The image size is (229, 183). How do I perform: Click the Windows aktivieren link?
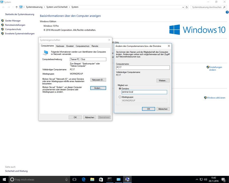(x=216, y=98)
